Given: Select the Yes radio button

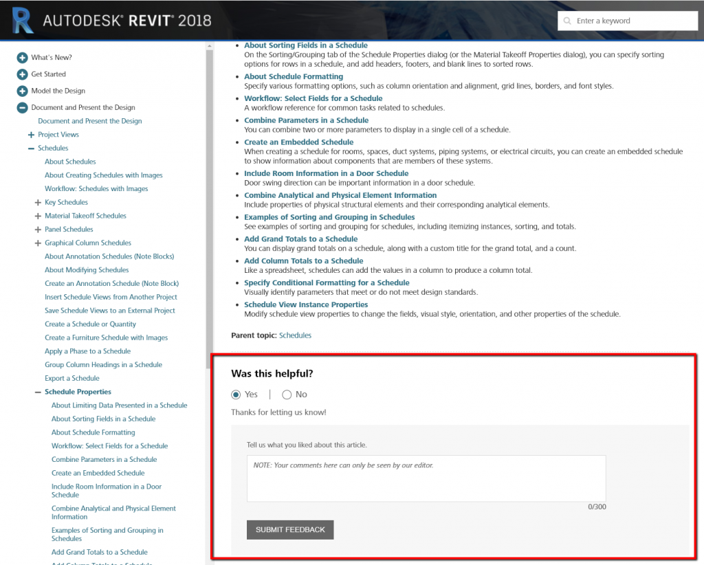Looking at the screenshot, I should [x=236, y=395].
